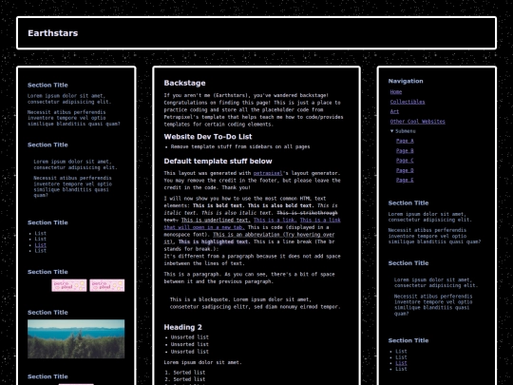Click the linked List item in right sidebar
This screenshot has height=385, width=513.
(401, 363)
